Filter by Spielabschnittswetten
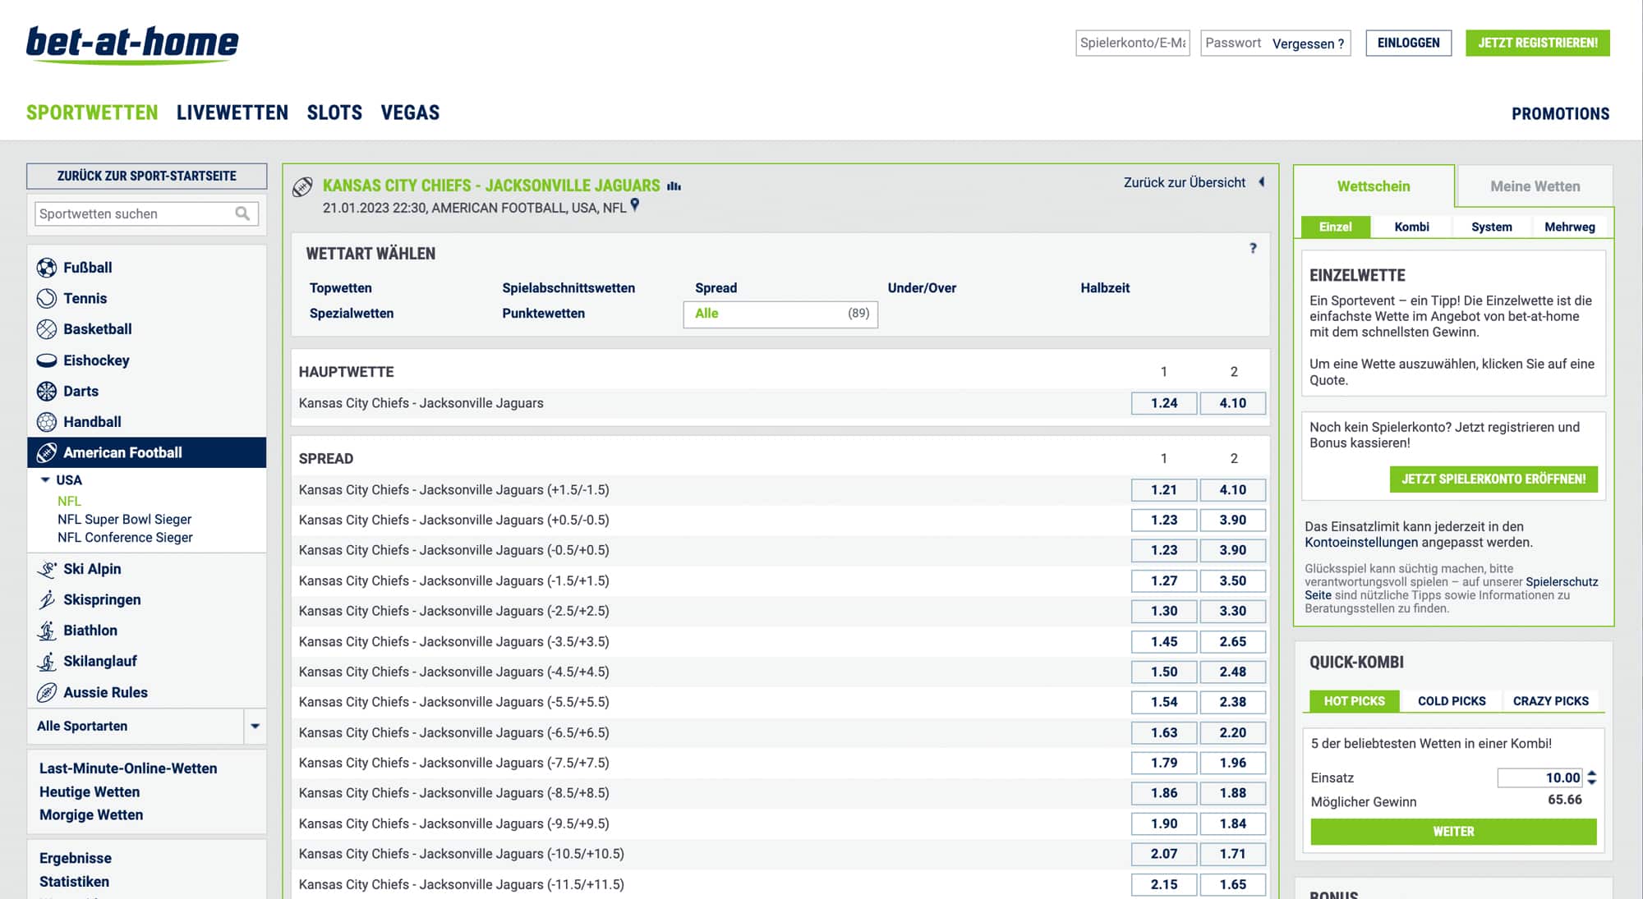 tap(568, 288)
